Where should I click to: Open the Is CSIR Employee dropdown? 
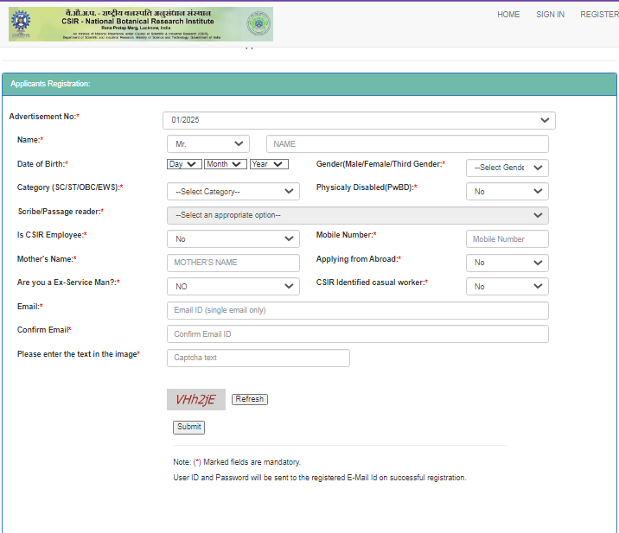233,239
